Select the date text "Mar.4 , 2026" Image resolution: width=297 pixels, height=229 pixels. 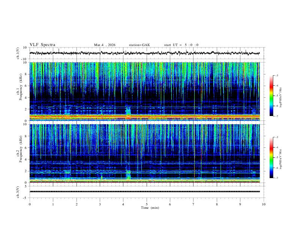(105, 45)
